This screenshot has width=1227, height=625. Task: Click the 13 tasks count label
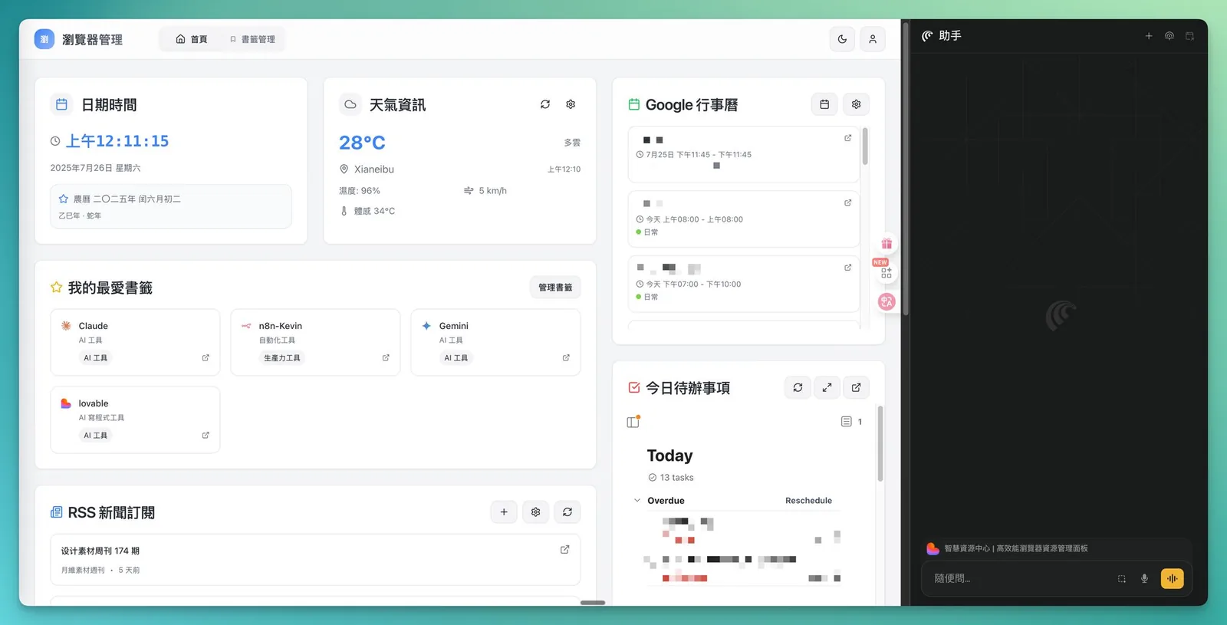pyautogui.click(x=676, y=478)
